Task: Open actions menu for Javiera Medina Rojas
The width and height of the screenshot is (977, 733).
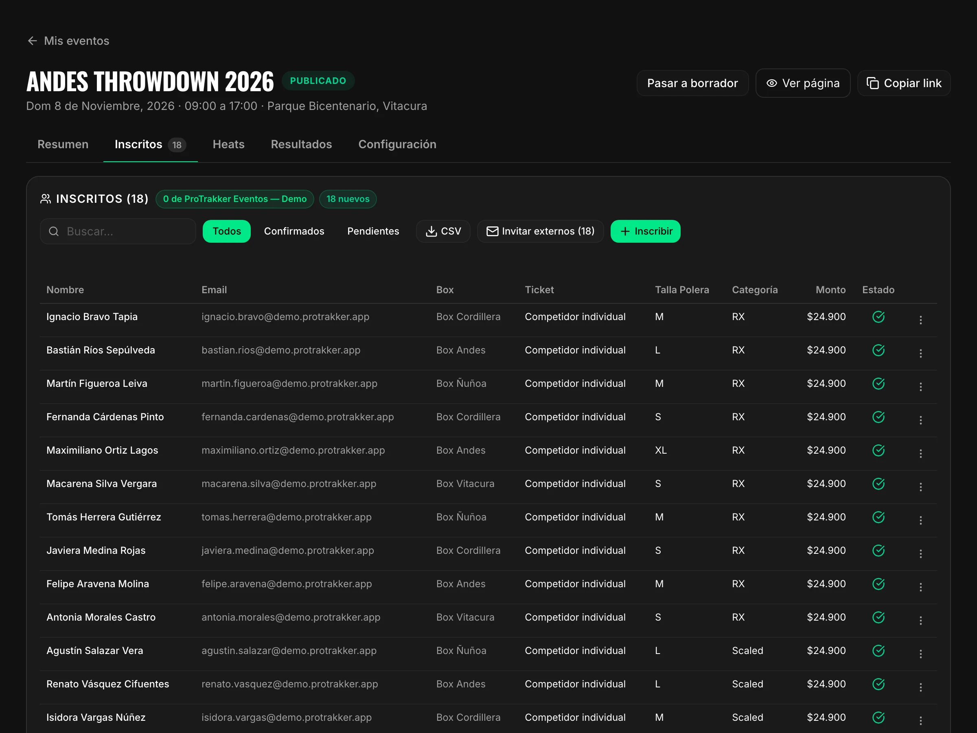Action: click(x=920, y=553)
